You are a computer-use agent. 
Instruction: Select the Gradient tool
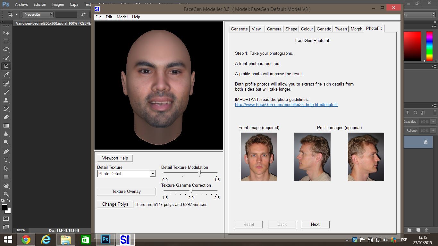(6, 126)
